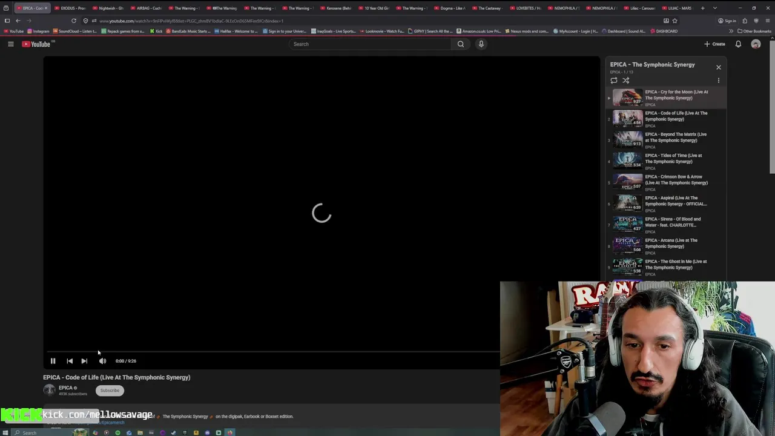This screenshot has height=436, width=775.
Task: Open the EPICA channel name link
Action: coord(65,388)
